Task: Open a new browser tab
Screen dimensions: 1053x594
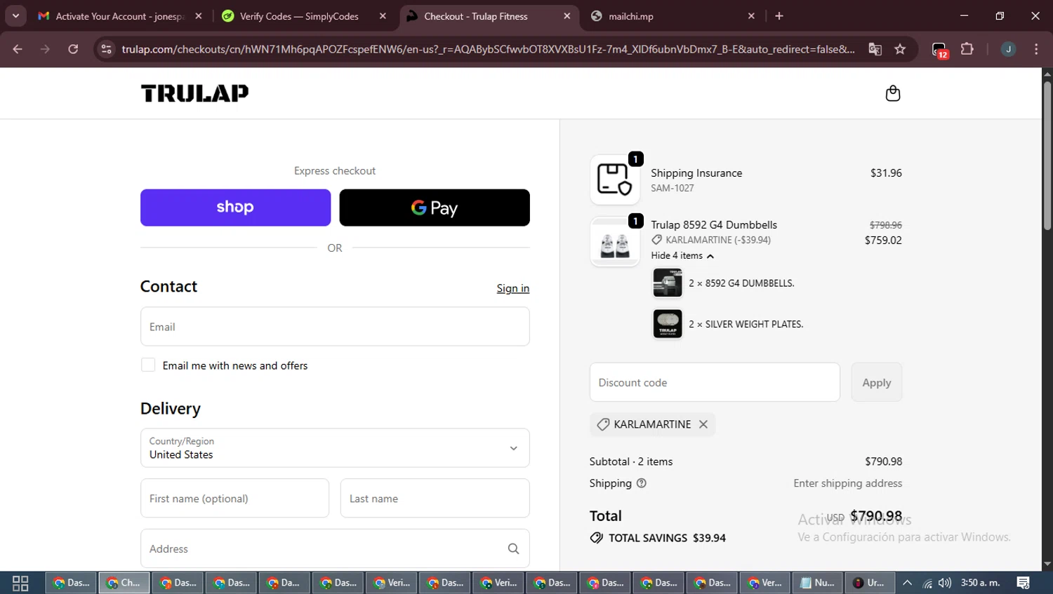Action: pyautogui.click(x=779, y=16)
